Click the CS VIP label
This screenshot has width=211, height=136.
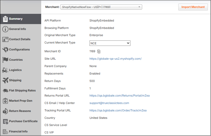pos(49,132)
